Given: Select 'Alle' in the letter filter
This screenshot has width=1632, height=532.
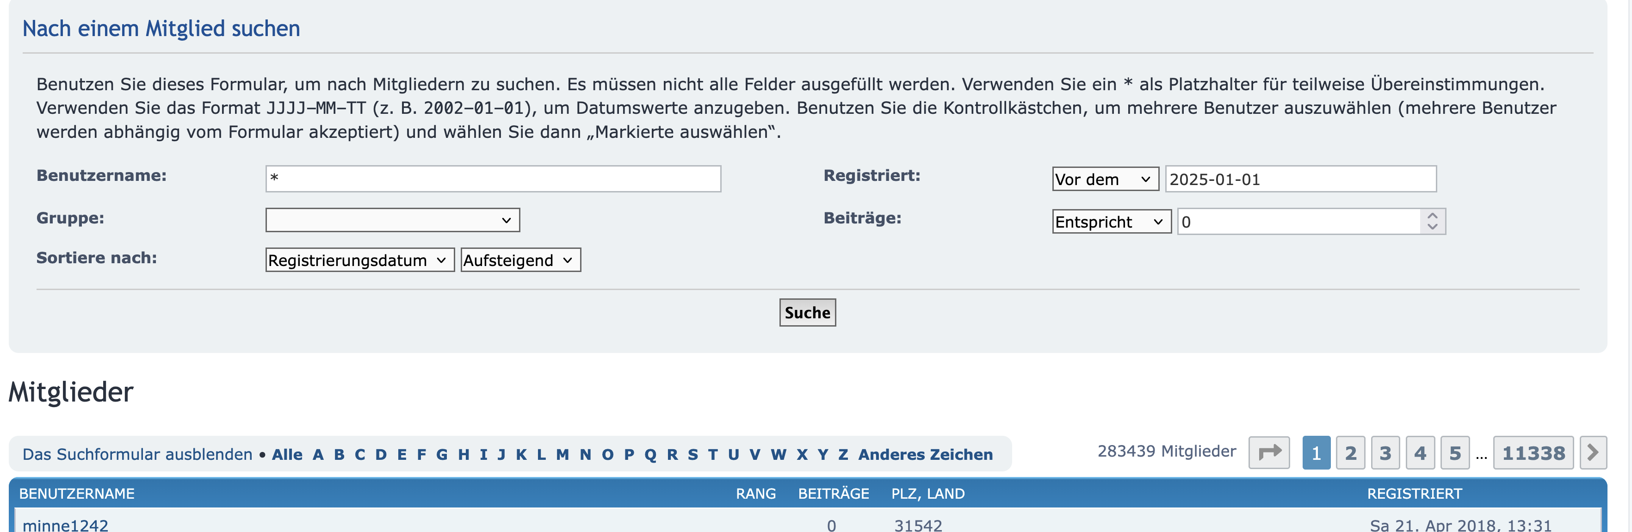Looking at the screenshot, I should pos(287,455).
